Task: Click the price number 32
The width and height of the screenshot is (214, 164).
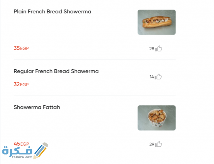Action: 17,84
